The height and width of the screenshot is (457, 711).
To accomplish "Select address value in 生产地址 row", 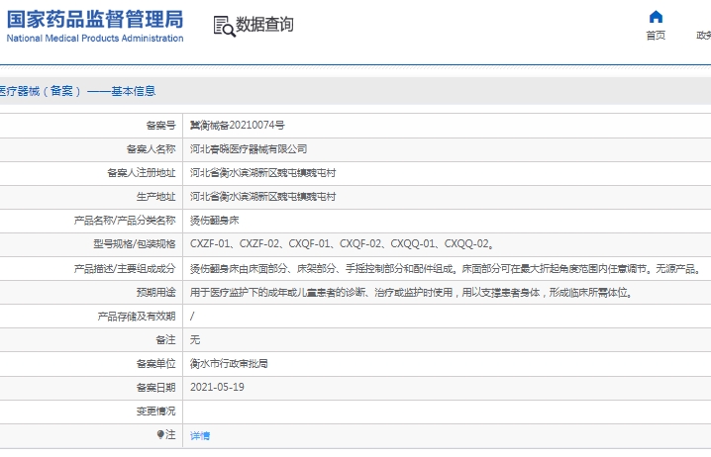I will pyautogui.click(x=263, y=197).
